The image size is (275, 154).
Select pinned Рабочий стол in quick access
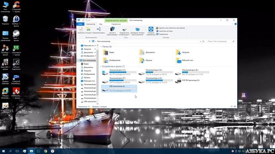pyautogui.click(x=88, y=46)
